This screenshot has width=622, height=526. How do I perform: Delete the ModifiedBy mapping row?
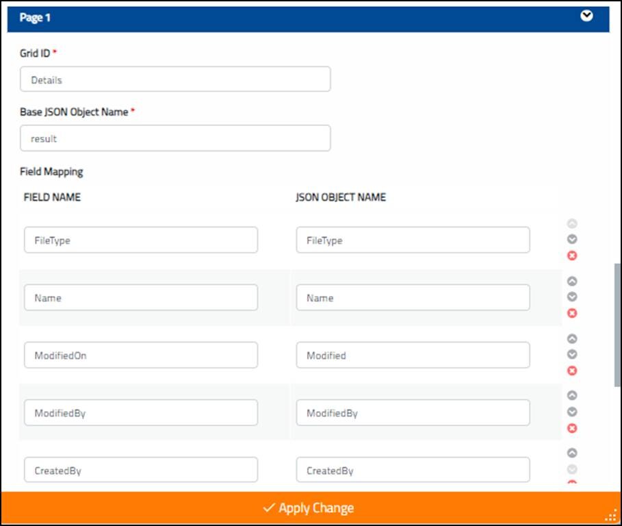(572, 428)
